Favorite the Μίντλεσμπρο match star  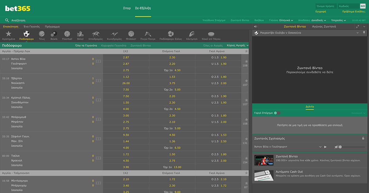click(246, 183)
